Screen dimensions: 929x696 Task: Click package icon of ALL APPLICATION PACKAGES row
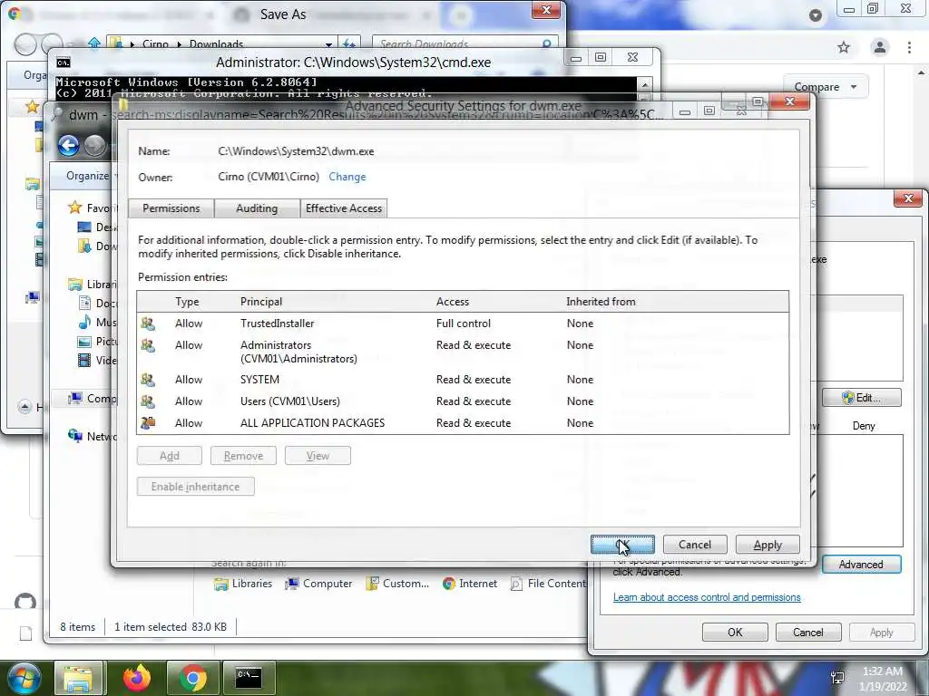pyautogui.click(x=148, y=422)
